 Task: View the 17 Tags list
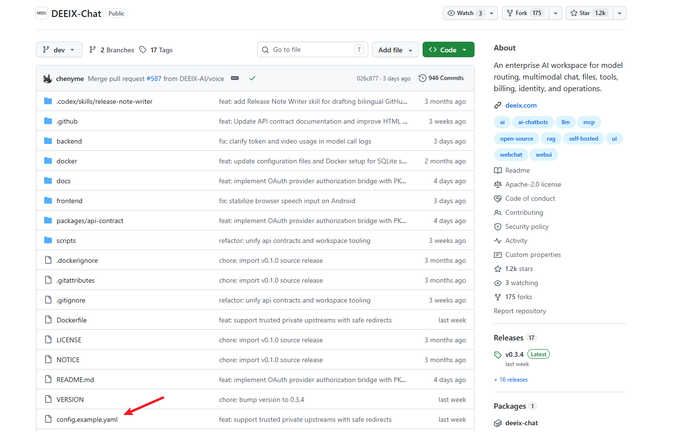click(x=156, y=50)
